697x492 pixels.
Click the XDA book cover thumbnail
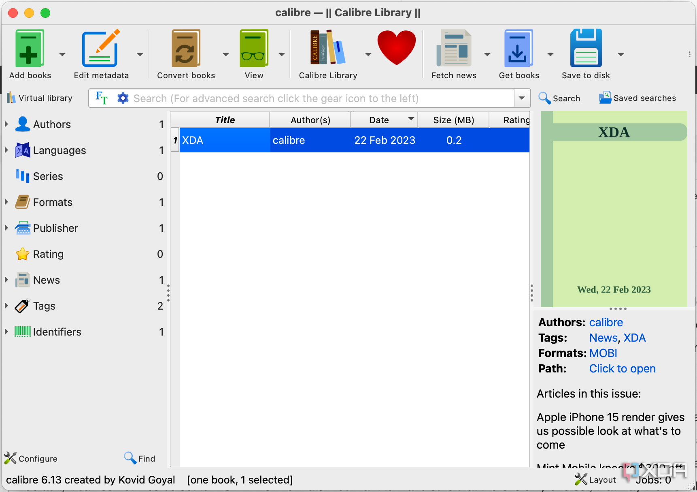coord(614,209)
